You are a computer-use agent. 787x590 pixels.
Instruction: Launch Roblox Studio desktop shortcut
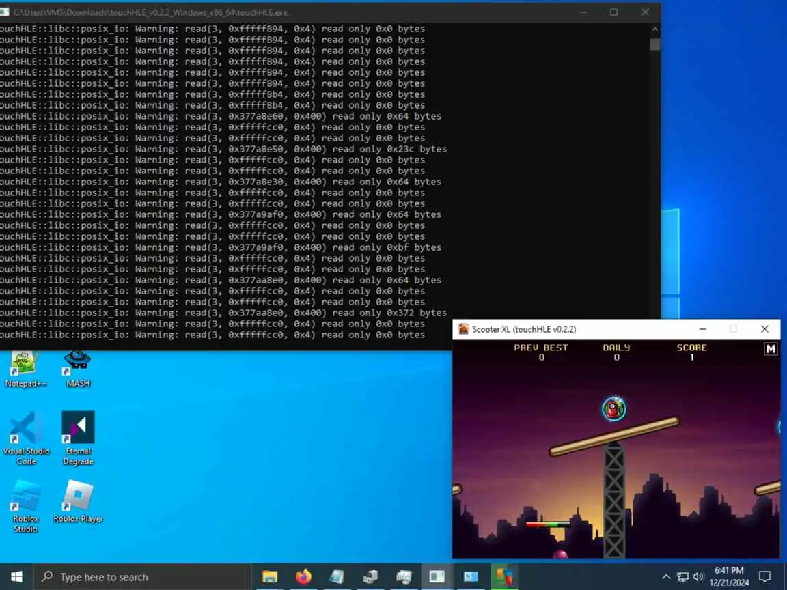pos(25,506)
